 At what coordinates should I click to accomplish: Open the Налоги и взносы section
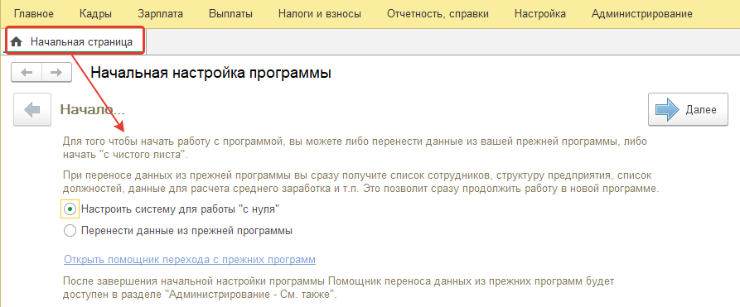(320, 14)
